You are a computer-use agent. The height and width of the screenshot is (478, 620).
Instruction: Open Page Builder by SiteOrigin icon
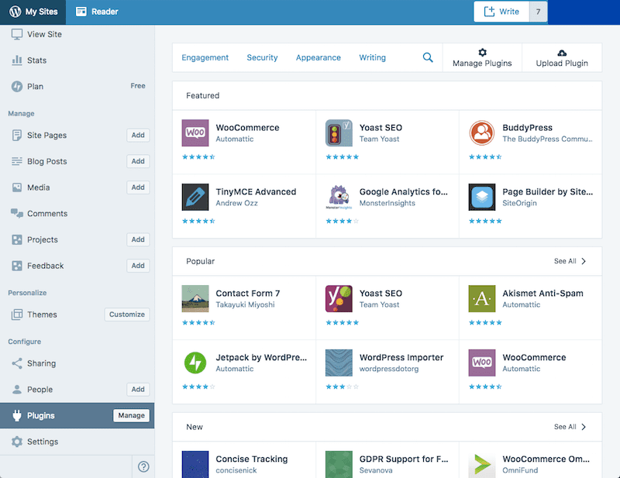482,197
